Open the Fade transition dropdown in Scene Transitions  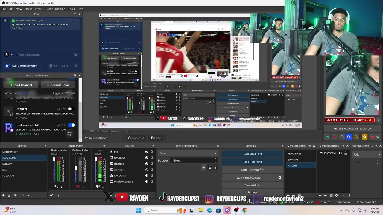(215, 153)
